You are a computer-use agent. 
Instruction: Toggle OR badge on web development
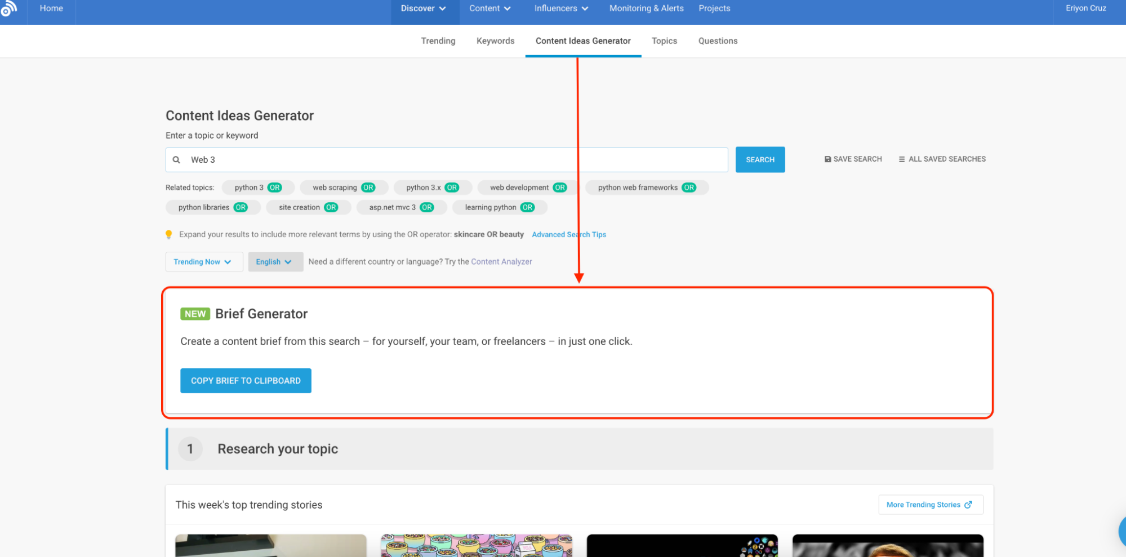click(x=560, y=188)
